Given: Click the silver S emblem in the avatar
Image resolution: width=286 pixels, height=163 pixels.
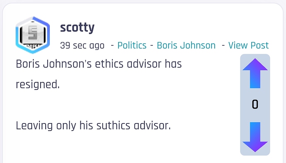Looking at the screenshot, I should tap(33, 33).
